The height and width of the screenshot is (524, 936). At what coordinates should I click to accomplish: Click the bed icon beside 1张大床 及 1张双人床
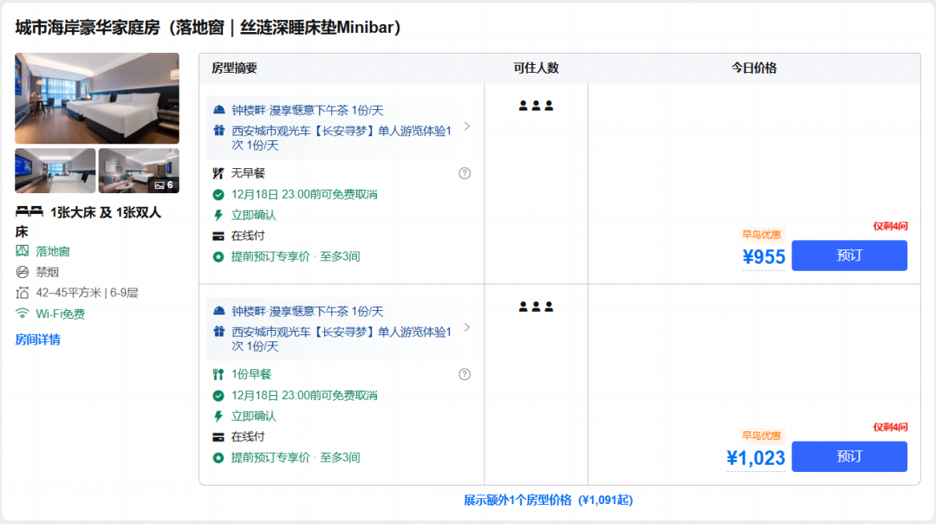coord(29,212)
